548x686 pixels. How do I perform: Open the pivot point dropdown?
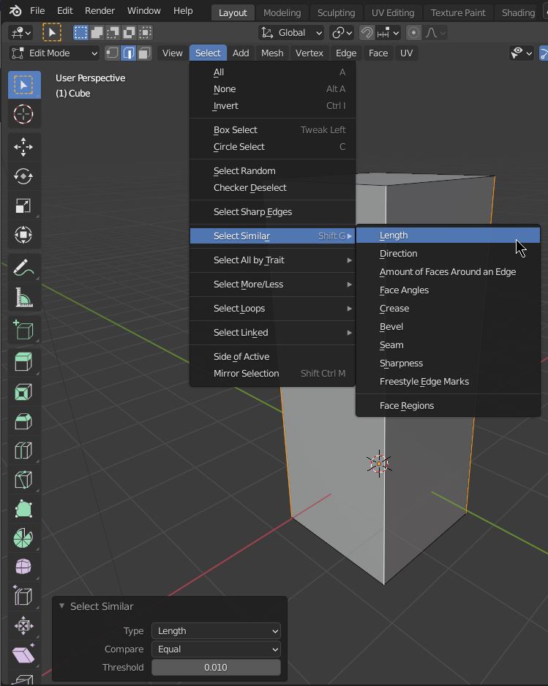pyautogui.click(x=342, y=33)
